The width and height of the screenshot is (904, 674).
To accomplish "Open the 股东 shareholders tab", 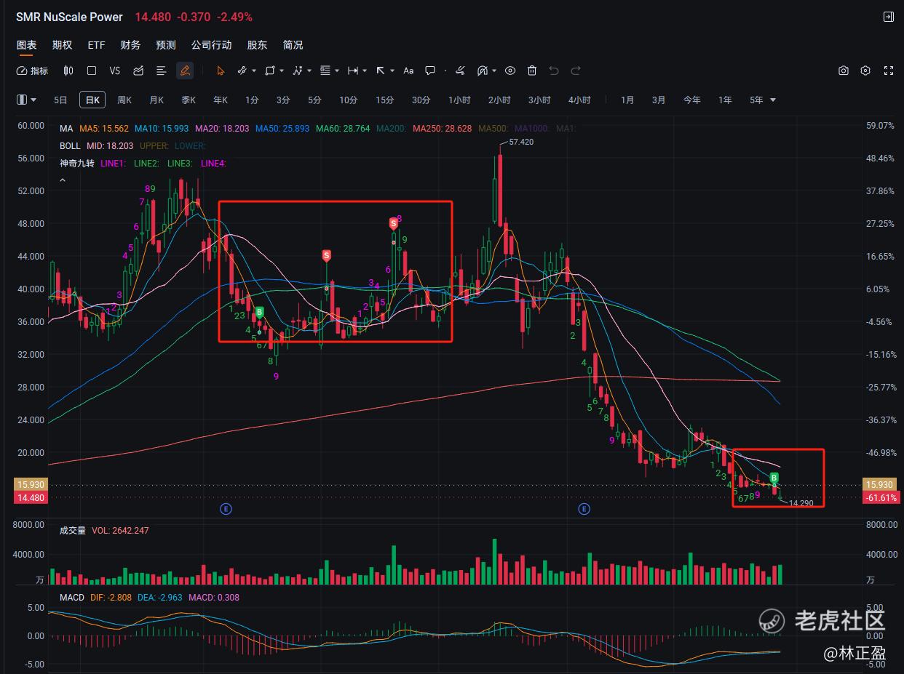I will tap(257, 45).
